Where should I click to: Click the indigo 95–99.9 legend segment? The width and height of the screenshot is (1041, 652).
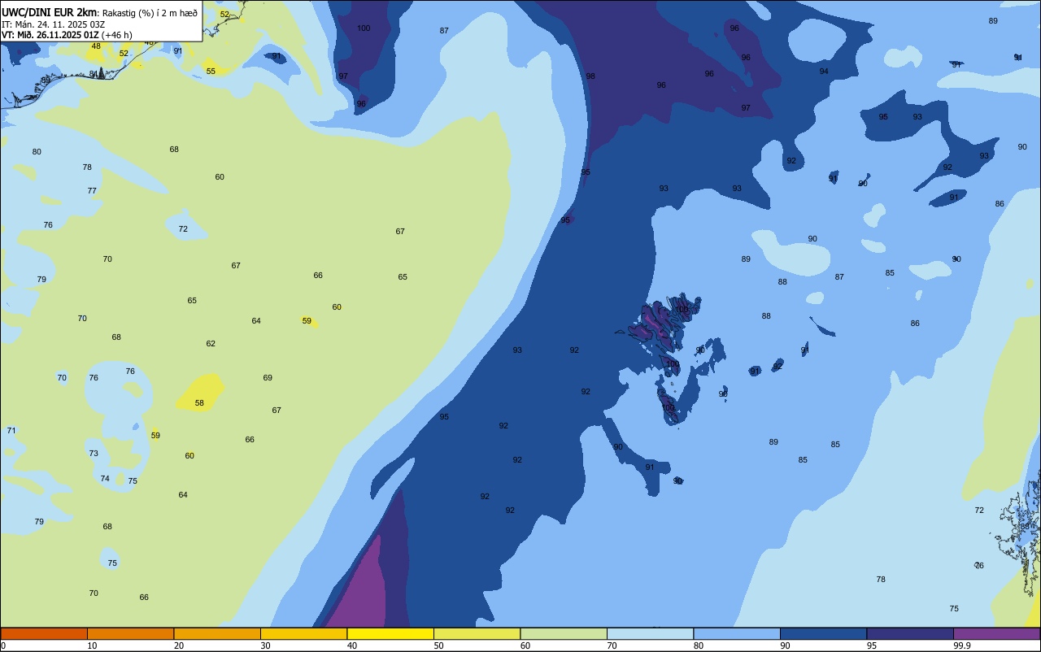pyautogui.click(x=910, y=633)
